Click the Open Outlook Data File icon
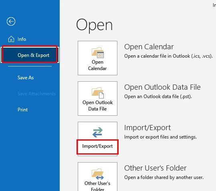 click(x=98, y=93)
